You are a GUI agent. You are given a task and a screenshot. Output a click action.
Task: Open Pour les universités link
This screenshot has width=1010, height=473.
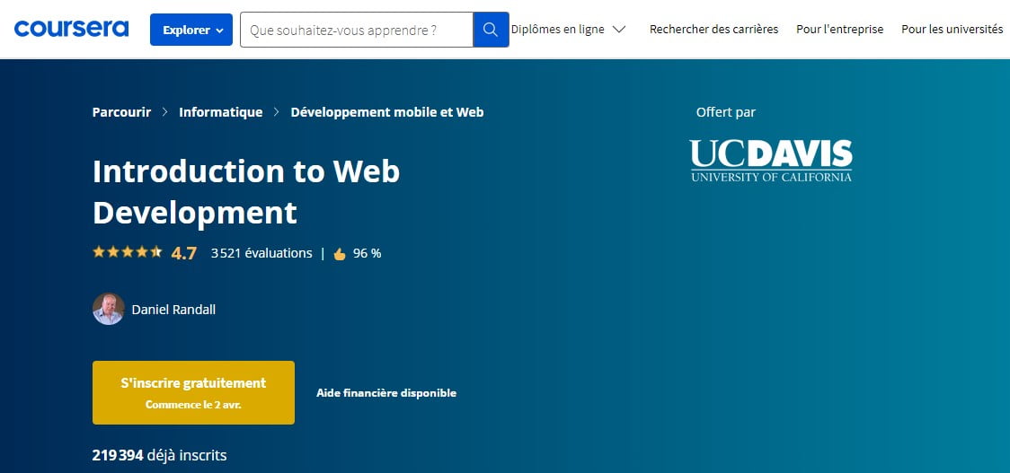point(952,29)
